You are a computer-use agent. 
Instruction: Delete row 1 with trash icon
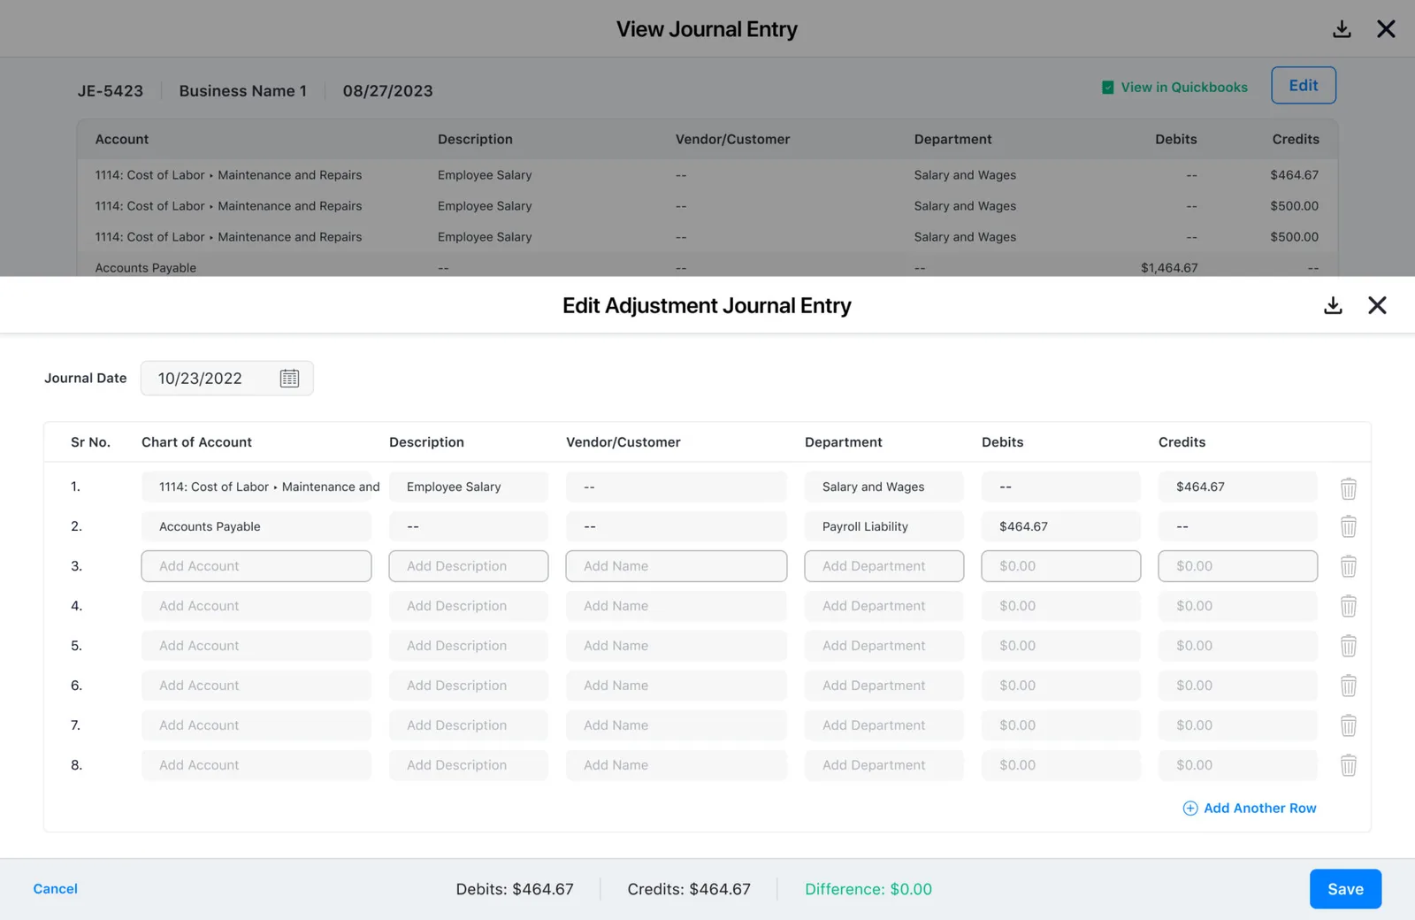(1348, 487)
